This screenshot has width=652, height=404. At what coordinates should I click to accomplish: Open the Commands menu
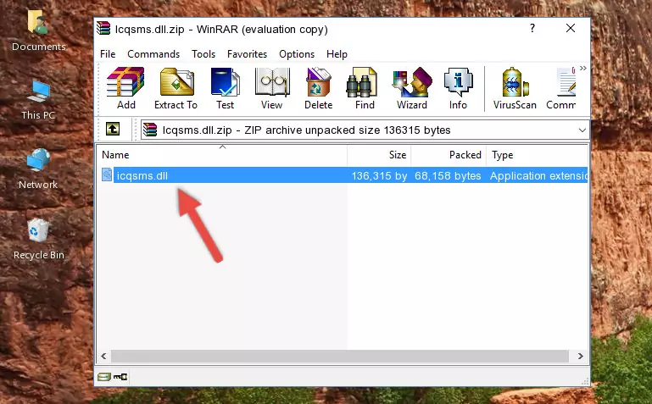153,54
